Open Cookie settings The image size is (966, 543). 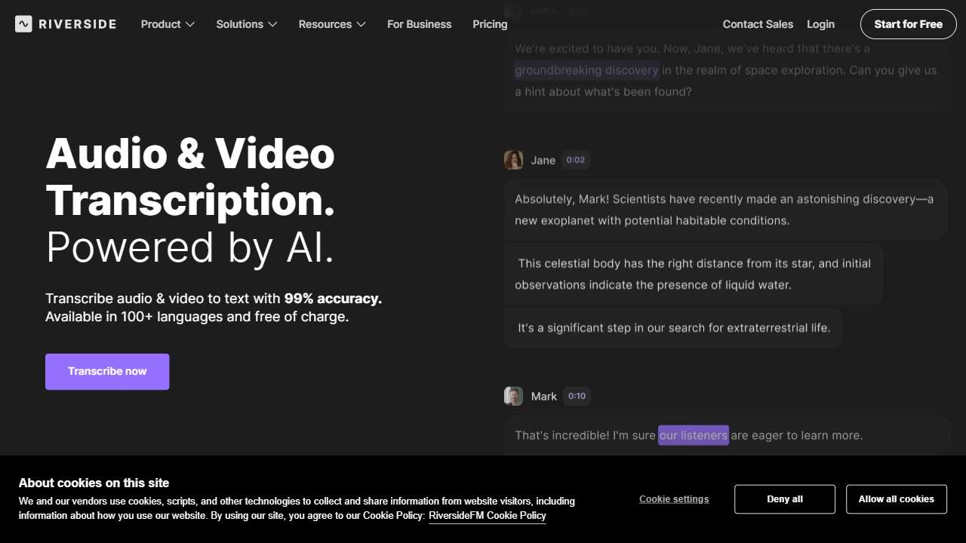point(673,499)
